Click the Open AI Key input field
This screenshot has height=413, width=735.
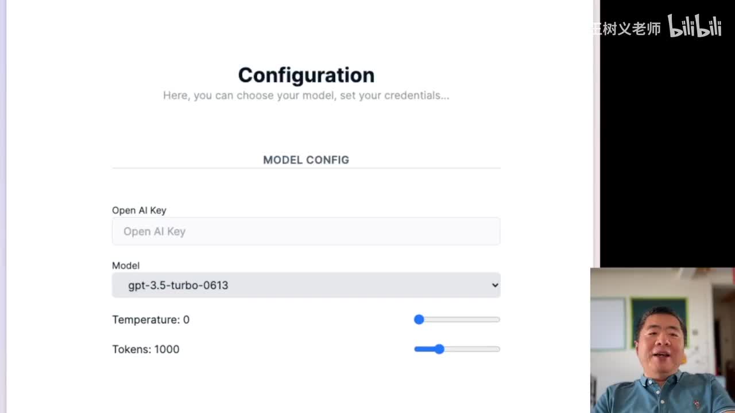coord(306,231)
